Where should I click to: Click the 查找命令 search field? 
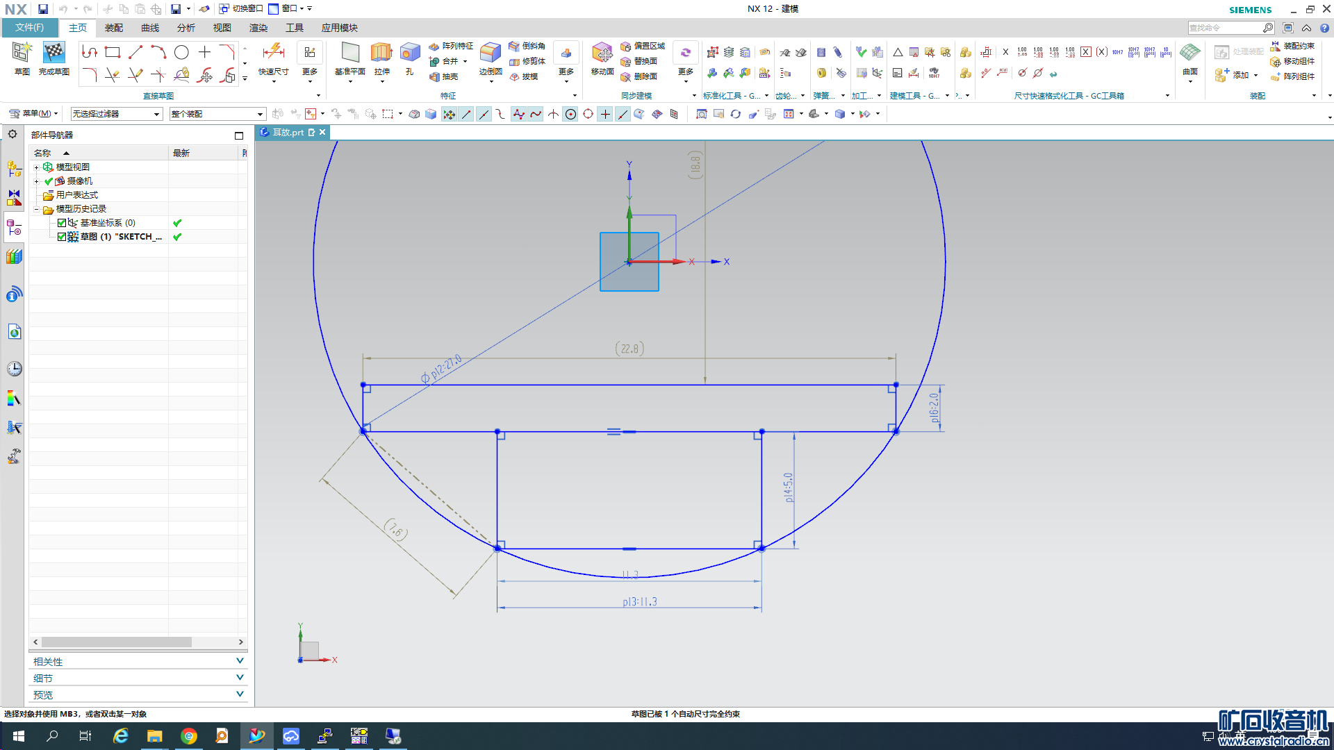1224,28
